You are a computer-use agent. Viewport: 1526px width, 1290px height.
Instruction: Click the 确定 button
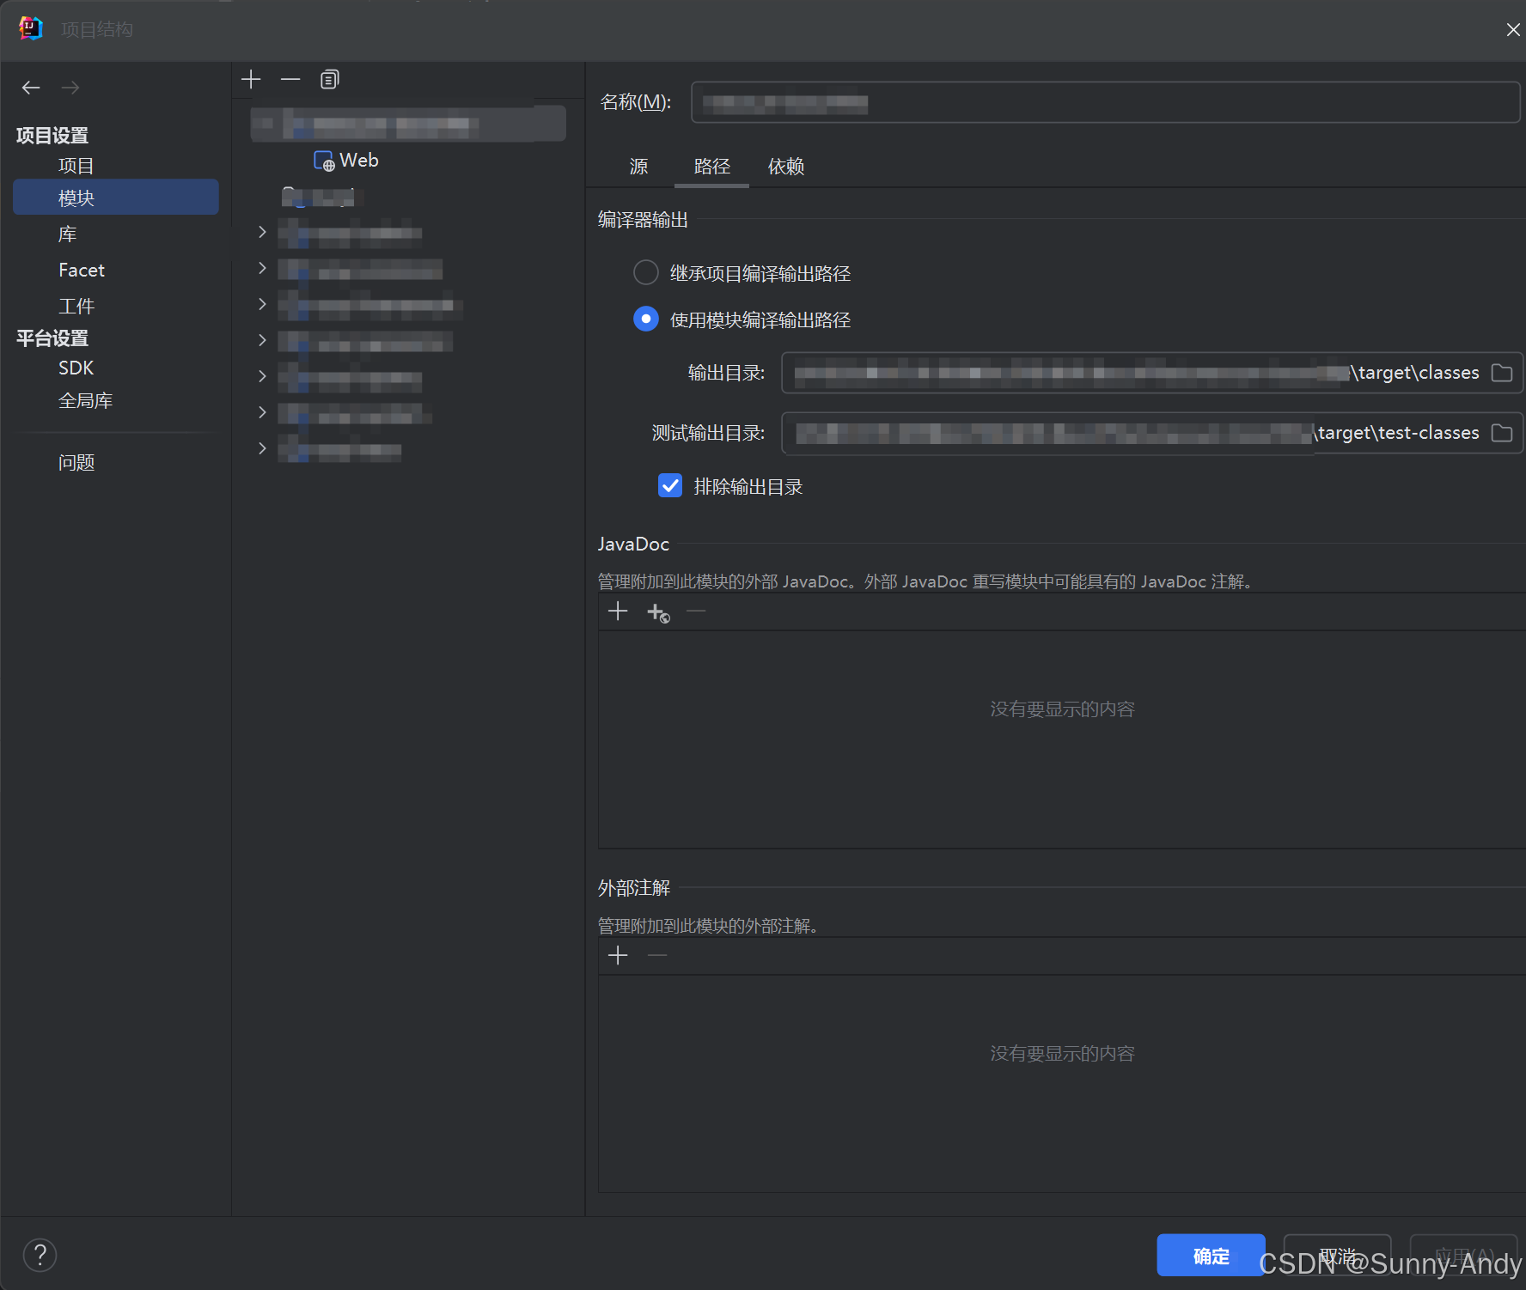coord(1210,1255)
